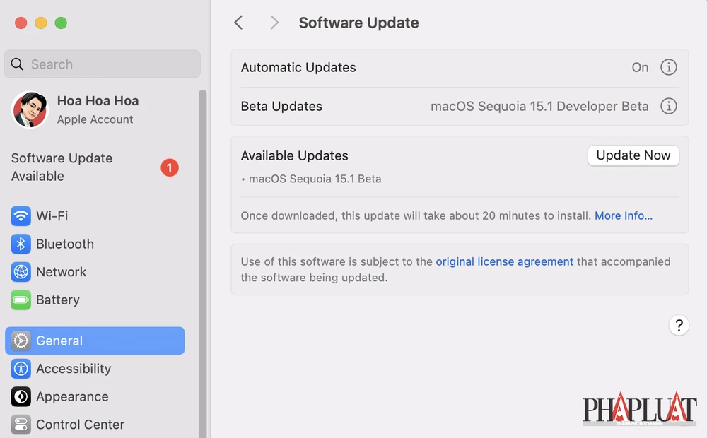Open Beta Updates info settings
The image size is (707, 438).
coord(668,106)
